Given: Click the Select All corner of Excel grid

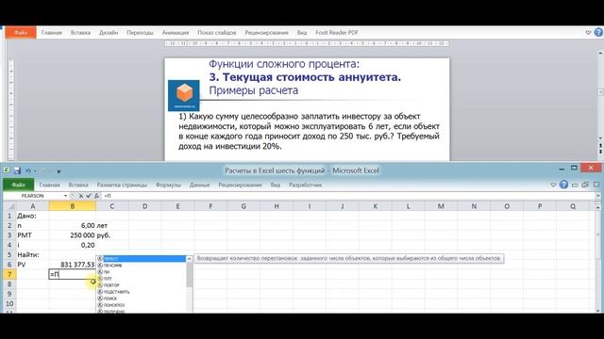Looking at the screenshot, I should point(9,206).
